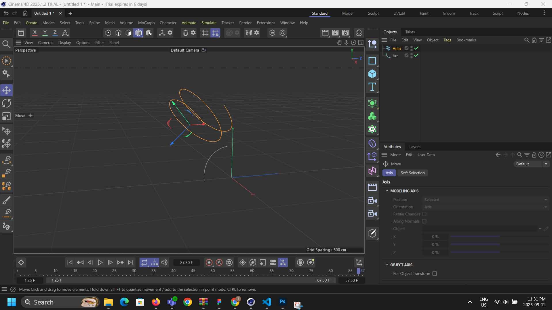Select the Text spline tool icon
The width and height of the screenshot is (552, 310).
click(x=372, y=87)
